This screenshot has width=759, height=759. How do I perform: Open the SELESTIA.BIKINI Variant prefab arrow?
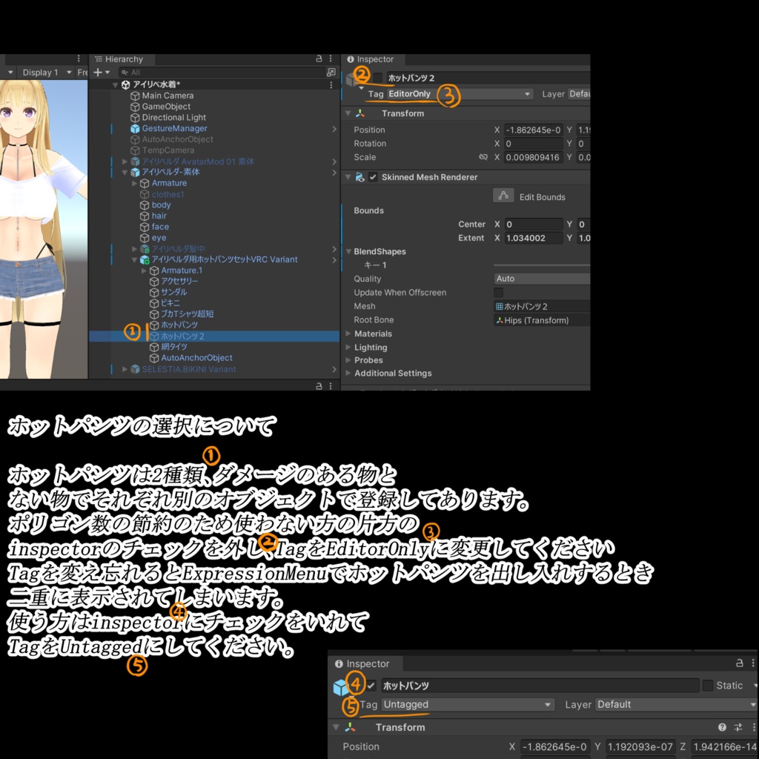[x=334, y=369]
